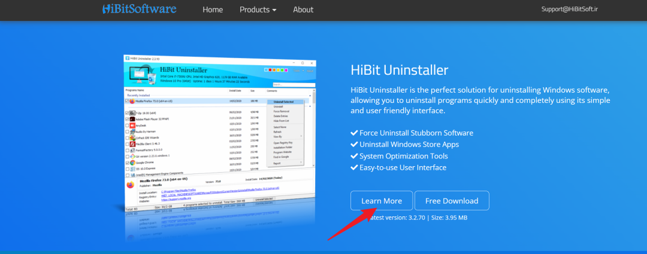Go to the Home page
Image resolution: width=647 pixels, height=254 pixels.
tap(213, 10)
